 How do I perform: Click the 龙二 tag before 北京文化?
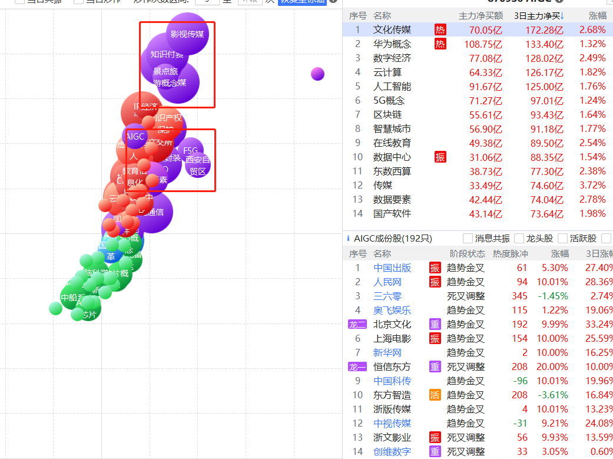[357, 325]
